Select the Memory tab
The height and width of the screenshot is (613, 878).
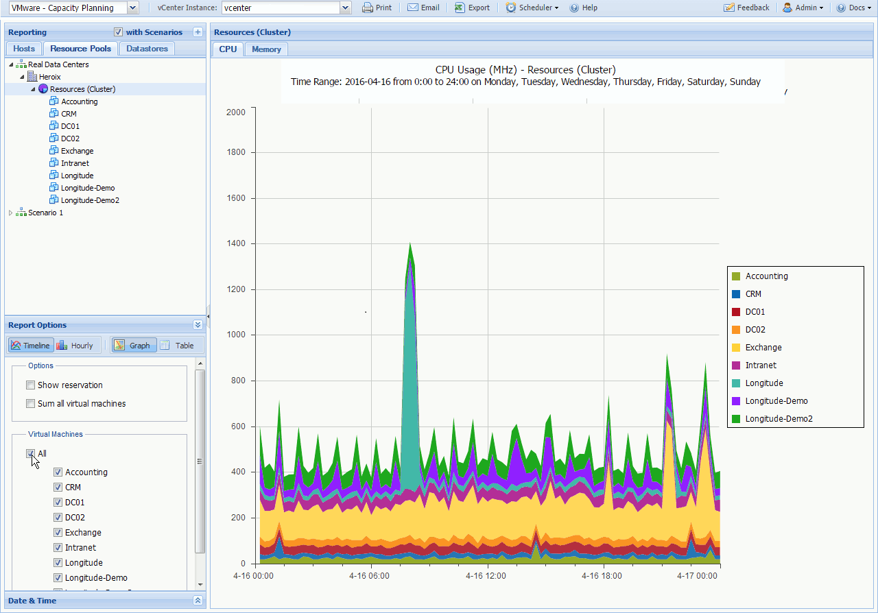tap(266, 49)
